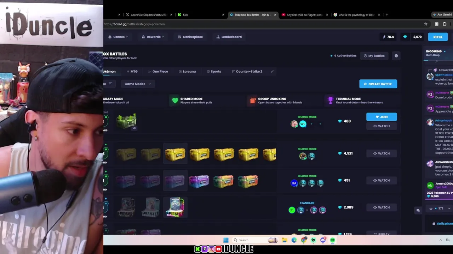453x254 pixels.
Task: Click the 4 Active Battles indicator
Action: coord(343,56)
